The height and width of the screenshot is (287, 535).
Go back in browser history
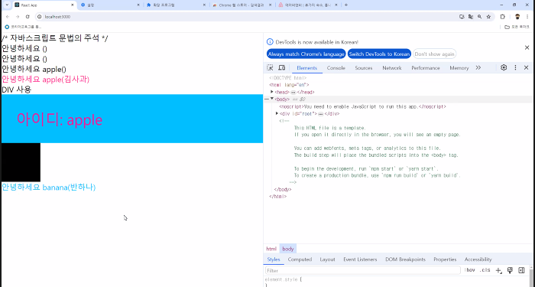pyautogui.click(x=8, y=16)
